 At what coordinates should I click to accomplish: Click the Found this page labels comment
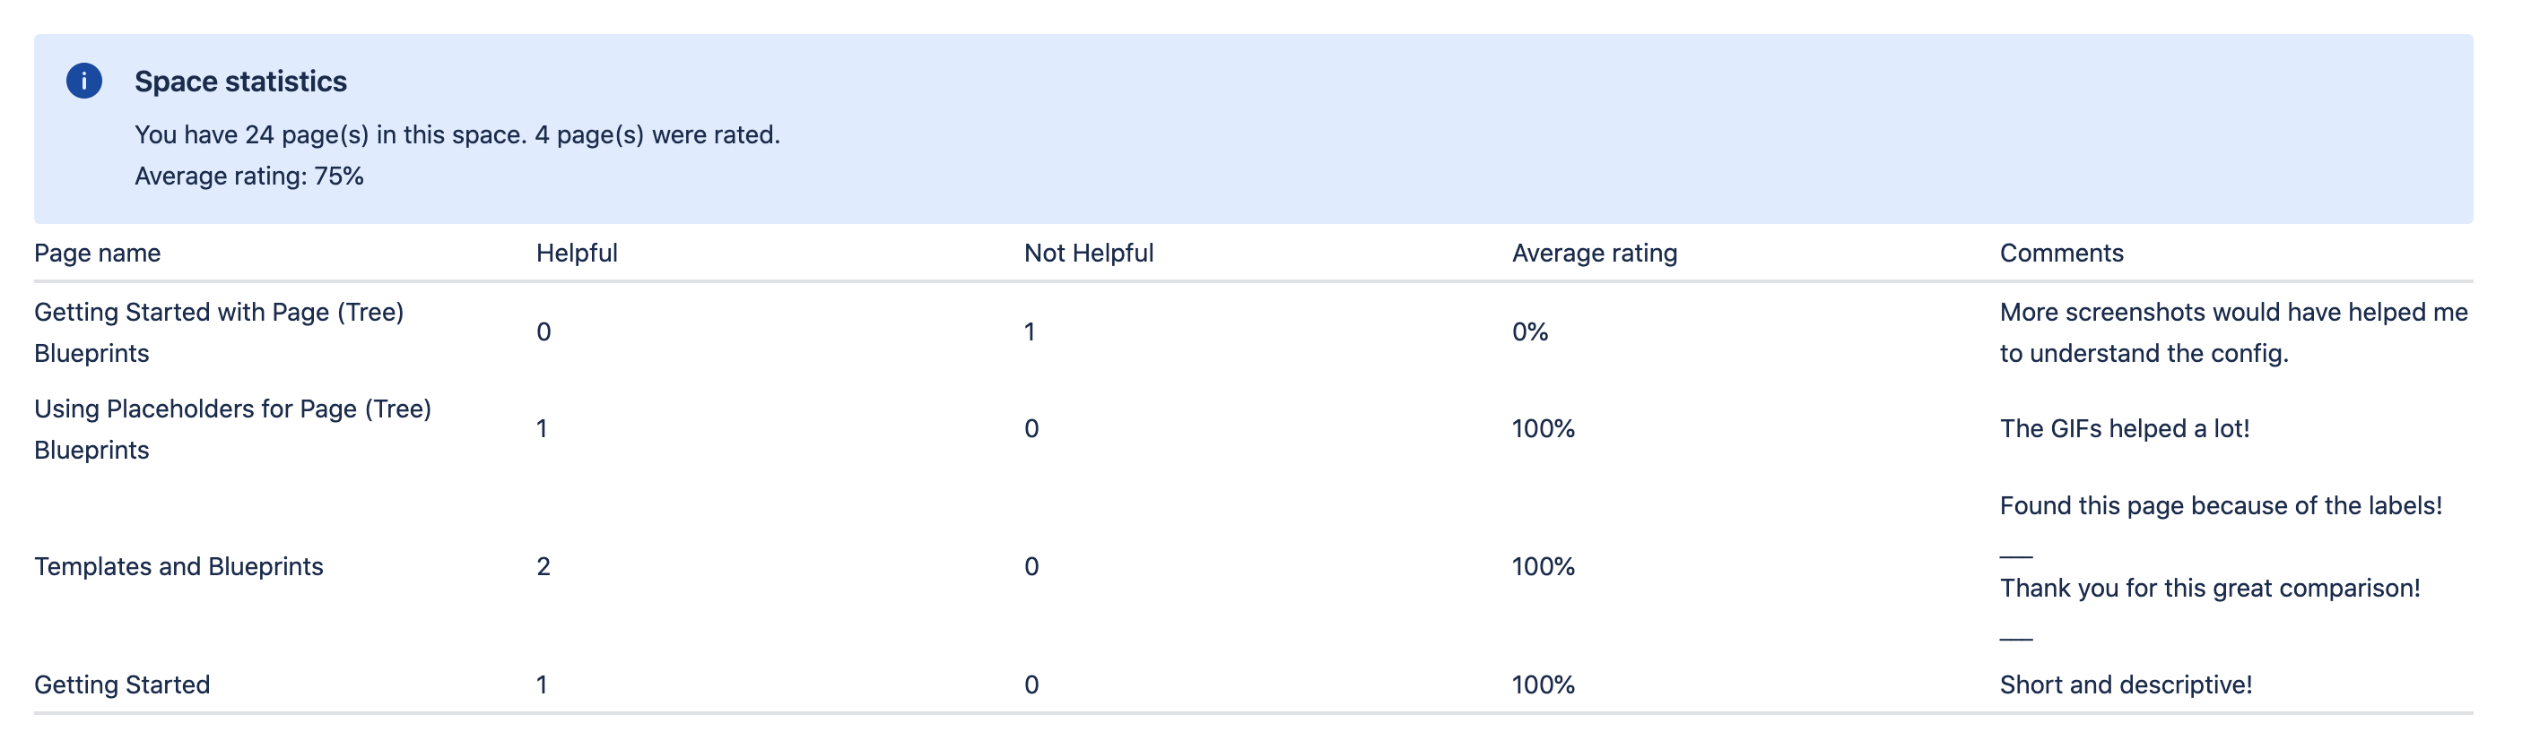pyautogui.click(x=2220, y=505)
